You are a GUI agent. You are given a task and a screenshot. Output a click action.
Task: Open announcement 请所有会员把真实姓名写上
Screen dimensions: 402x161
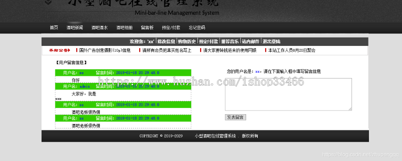pos(167,50)
